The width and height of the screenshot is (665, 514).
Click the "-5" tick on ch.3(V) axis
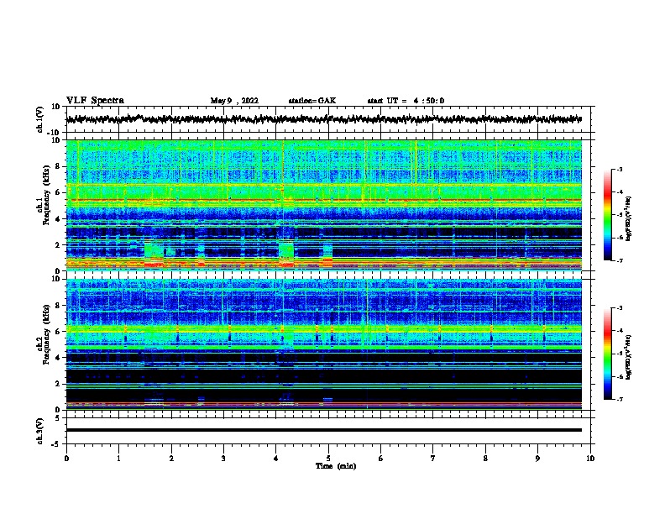coord(56,444)
